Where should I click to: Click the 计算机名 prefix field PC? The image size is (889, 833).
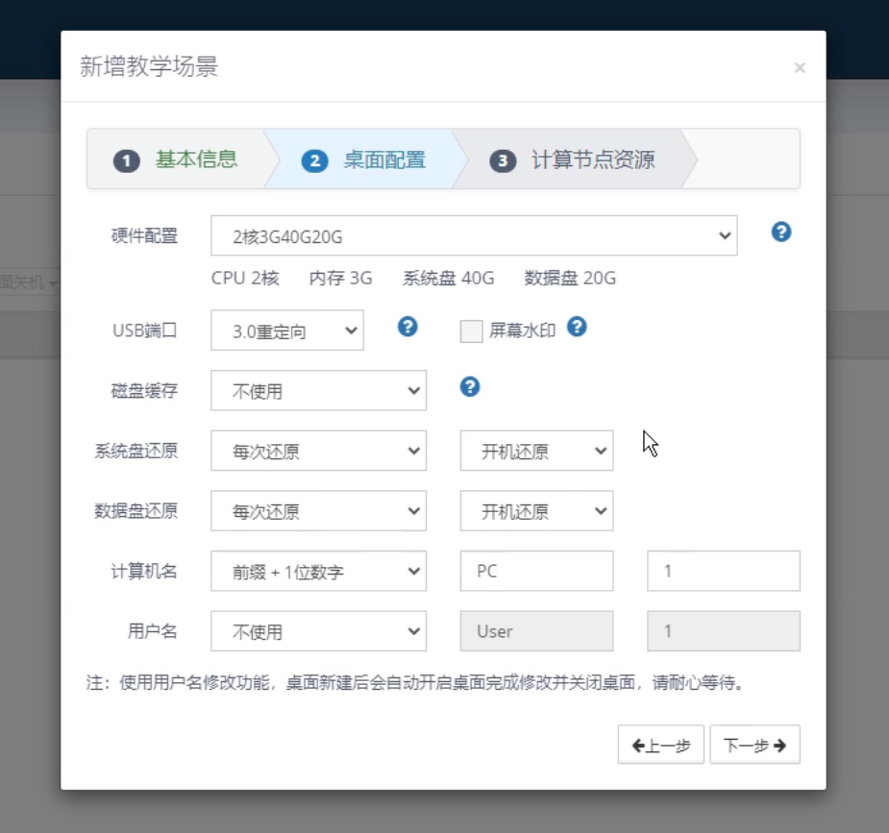click(536, 571)
